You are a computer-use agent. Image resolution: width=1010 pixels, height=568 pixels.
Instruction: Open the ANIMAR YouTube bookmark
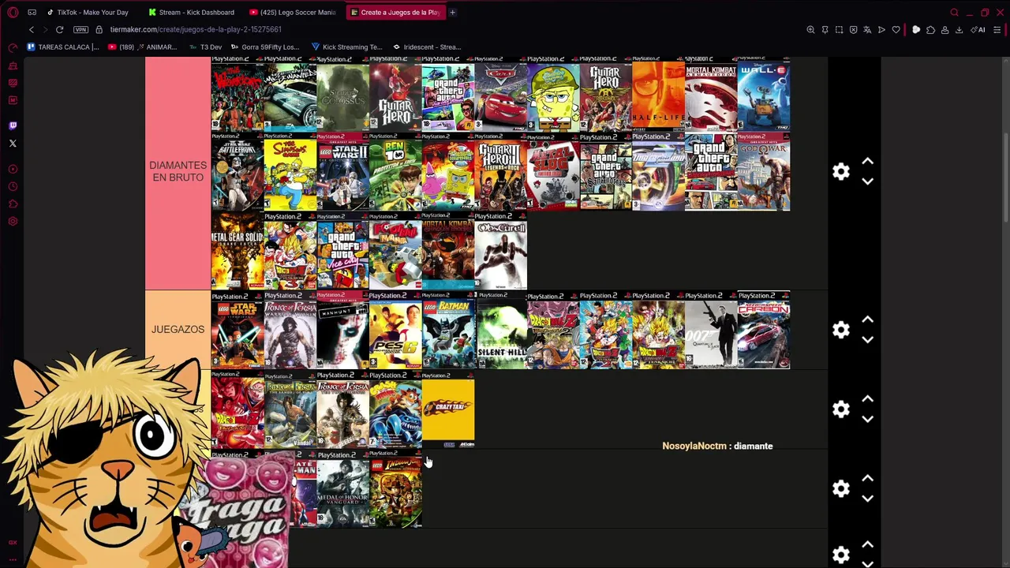pyautogui.click(x=143, y=47)
